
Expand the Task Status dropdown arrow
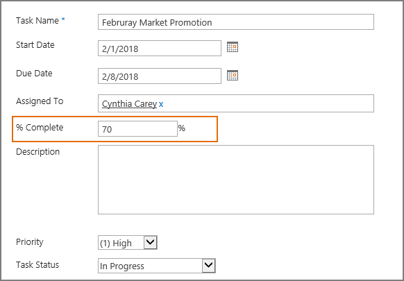click(x=209, y=266)
